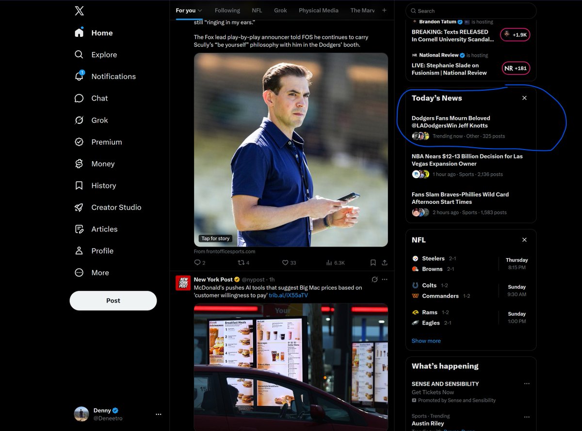Open the Money icon in sidebar
Viewport: 582px width, 431px height.
point(79,164)
